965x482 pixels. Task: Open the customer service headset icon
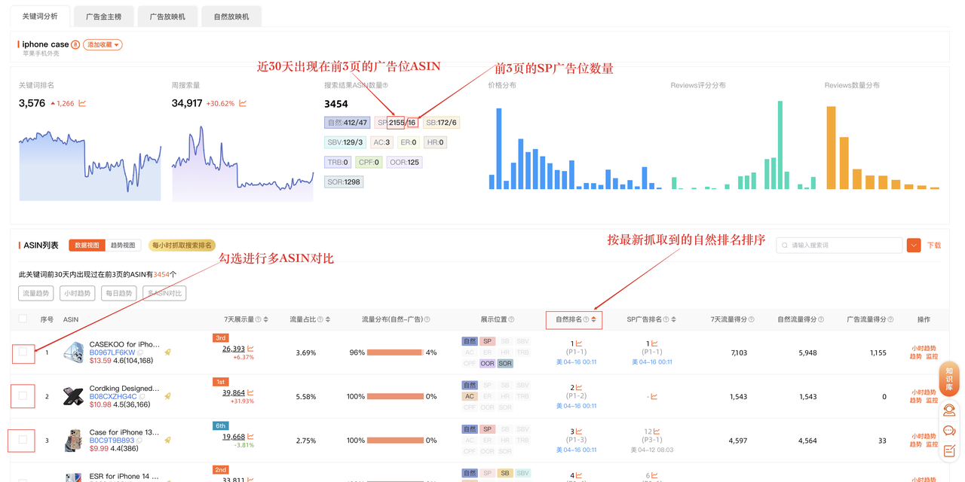click(949, 410)
